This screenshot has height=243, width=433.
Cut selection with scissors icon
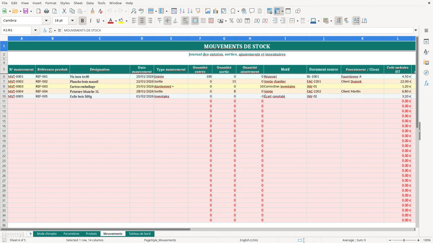(64, 11)
